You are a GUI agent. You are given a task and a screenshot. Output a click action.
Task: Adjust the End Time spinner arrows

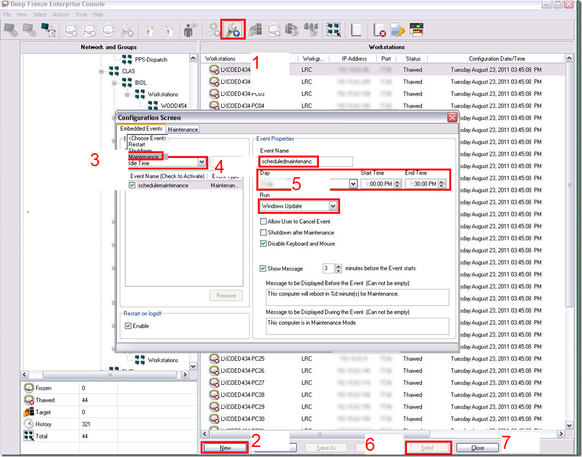[x=441, y=184]
